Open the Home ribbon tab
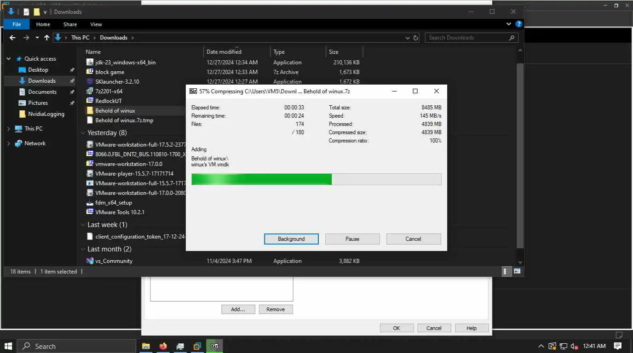The image size is (633, 353). (43, 24)
